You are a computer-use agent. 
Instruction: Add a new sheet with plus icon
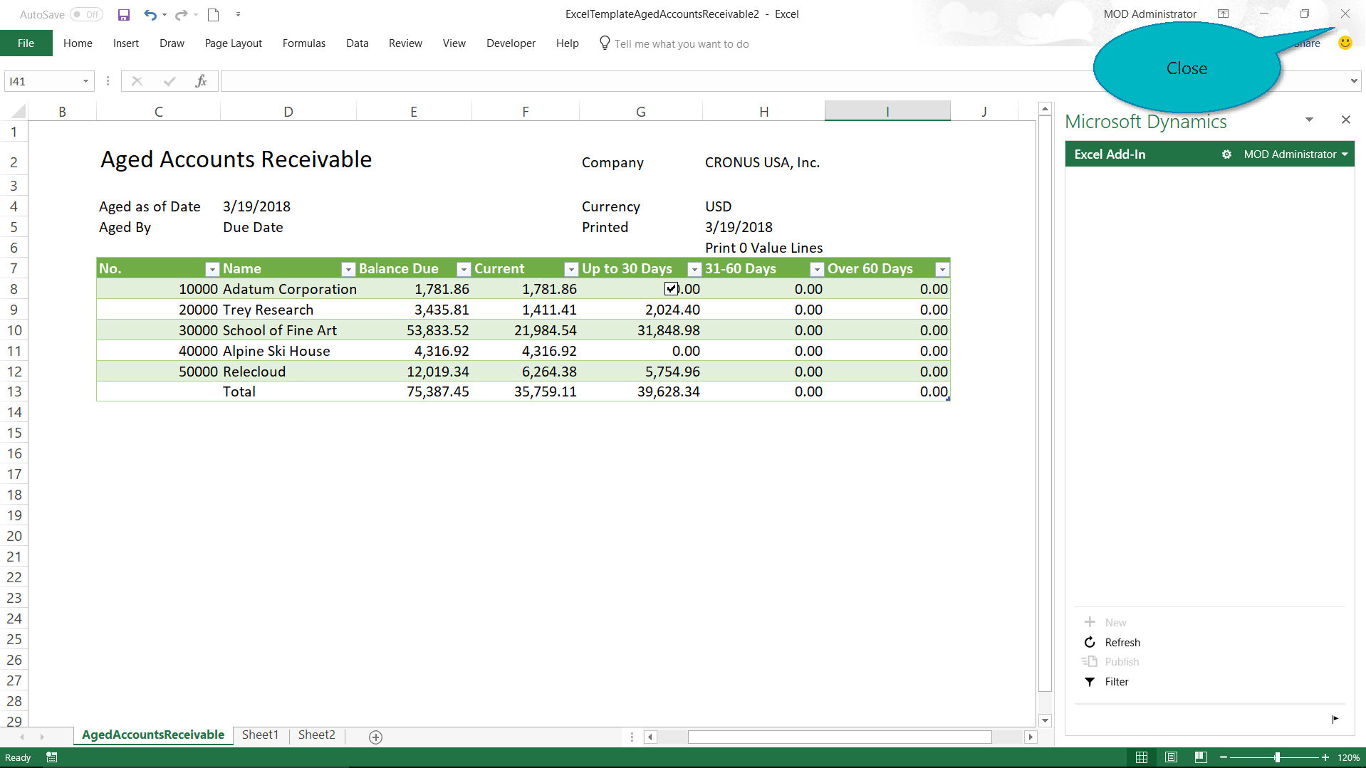click(376, 737)
